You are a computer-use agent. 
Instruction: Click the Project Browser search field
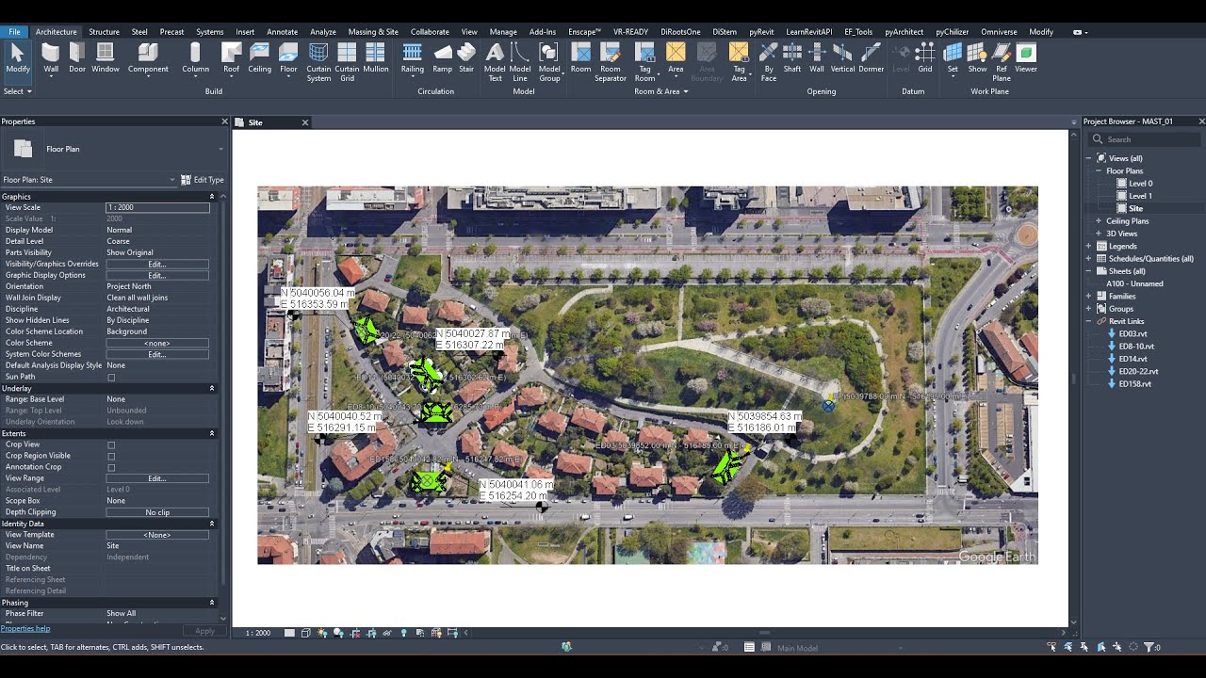(x=1146, y=139)
